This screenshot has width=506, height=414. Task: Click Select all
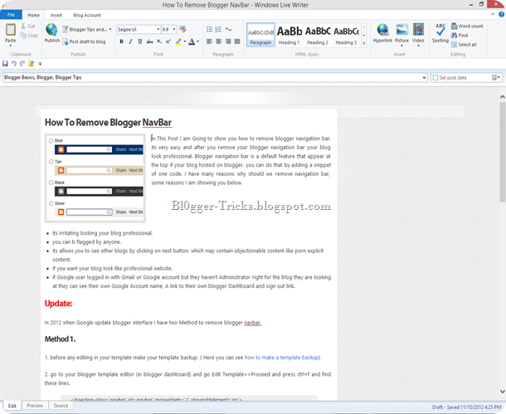click(464, 45)
